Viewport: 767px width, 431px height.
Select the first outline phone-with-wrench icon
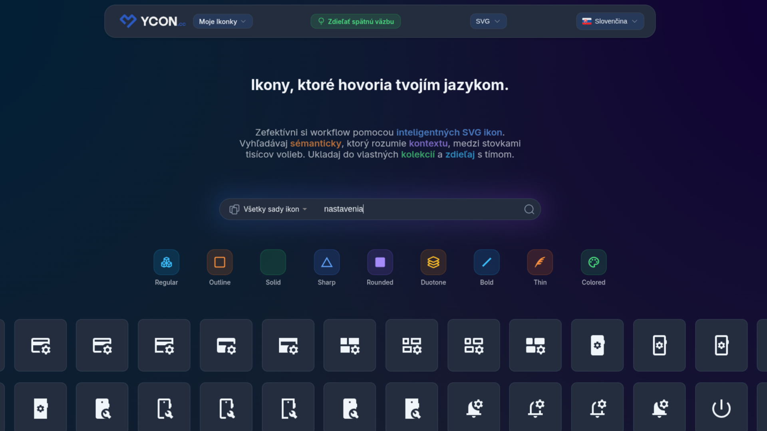[x=164, y=408]
